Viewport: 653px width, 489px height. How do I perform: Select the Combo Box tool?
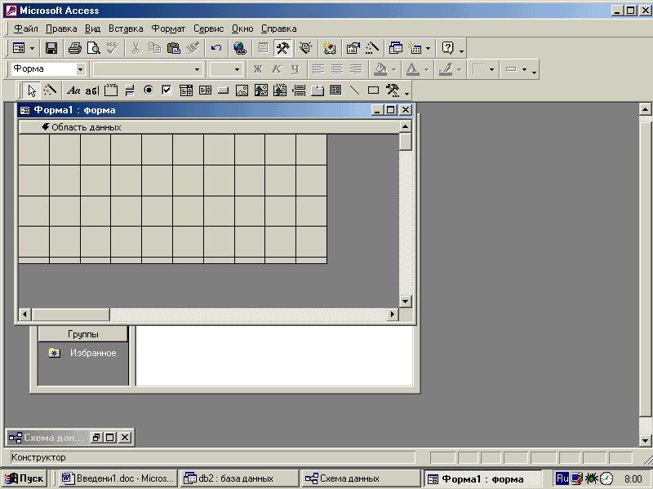point(186,90)
